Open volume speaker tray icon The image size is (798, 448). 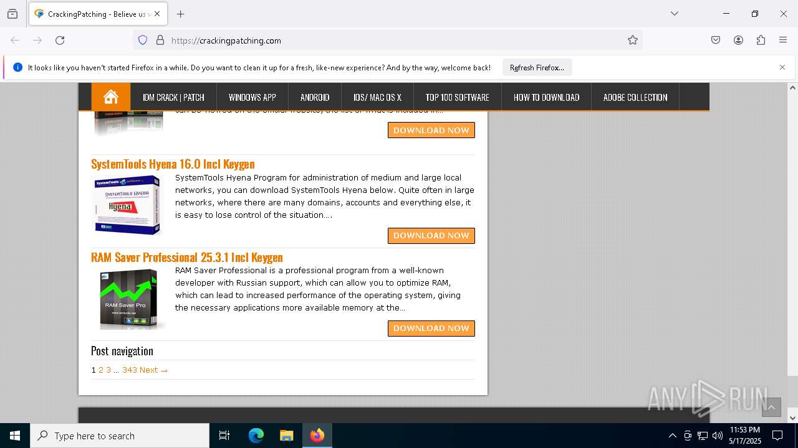coord(718,436)
